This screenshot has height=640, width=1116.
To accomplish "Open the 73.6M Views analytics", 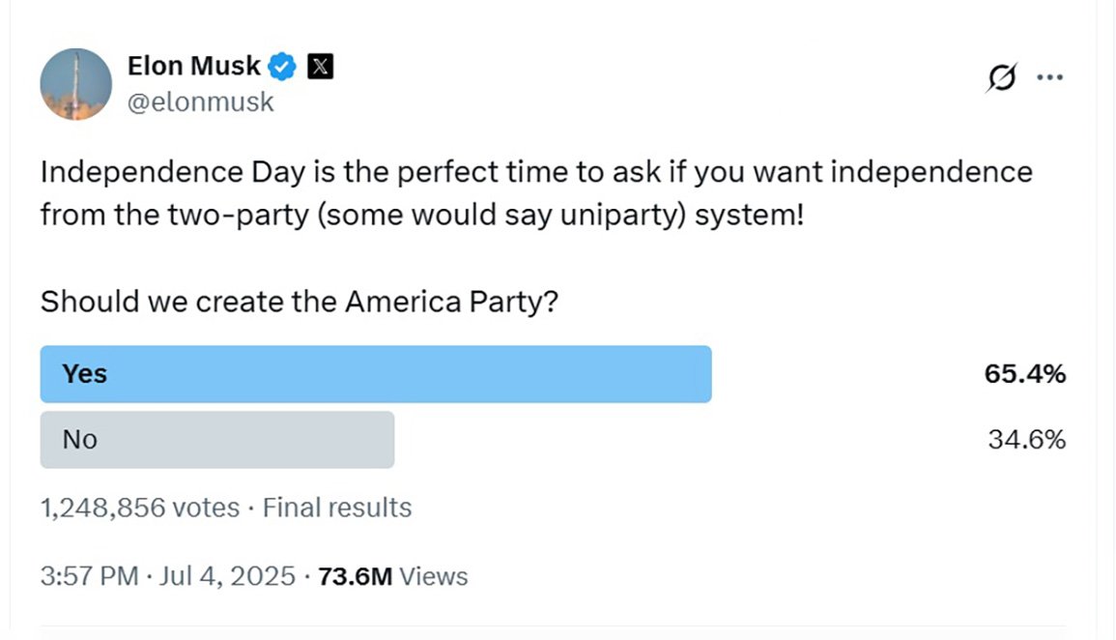I will coord(393,576).
